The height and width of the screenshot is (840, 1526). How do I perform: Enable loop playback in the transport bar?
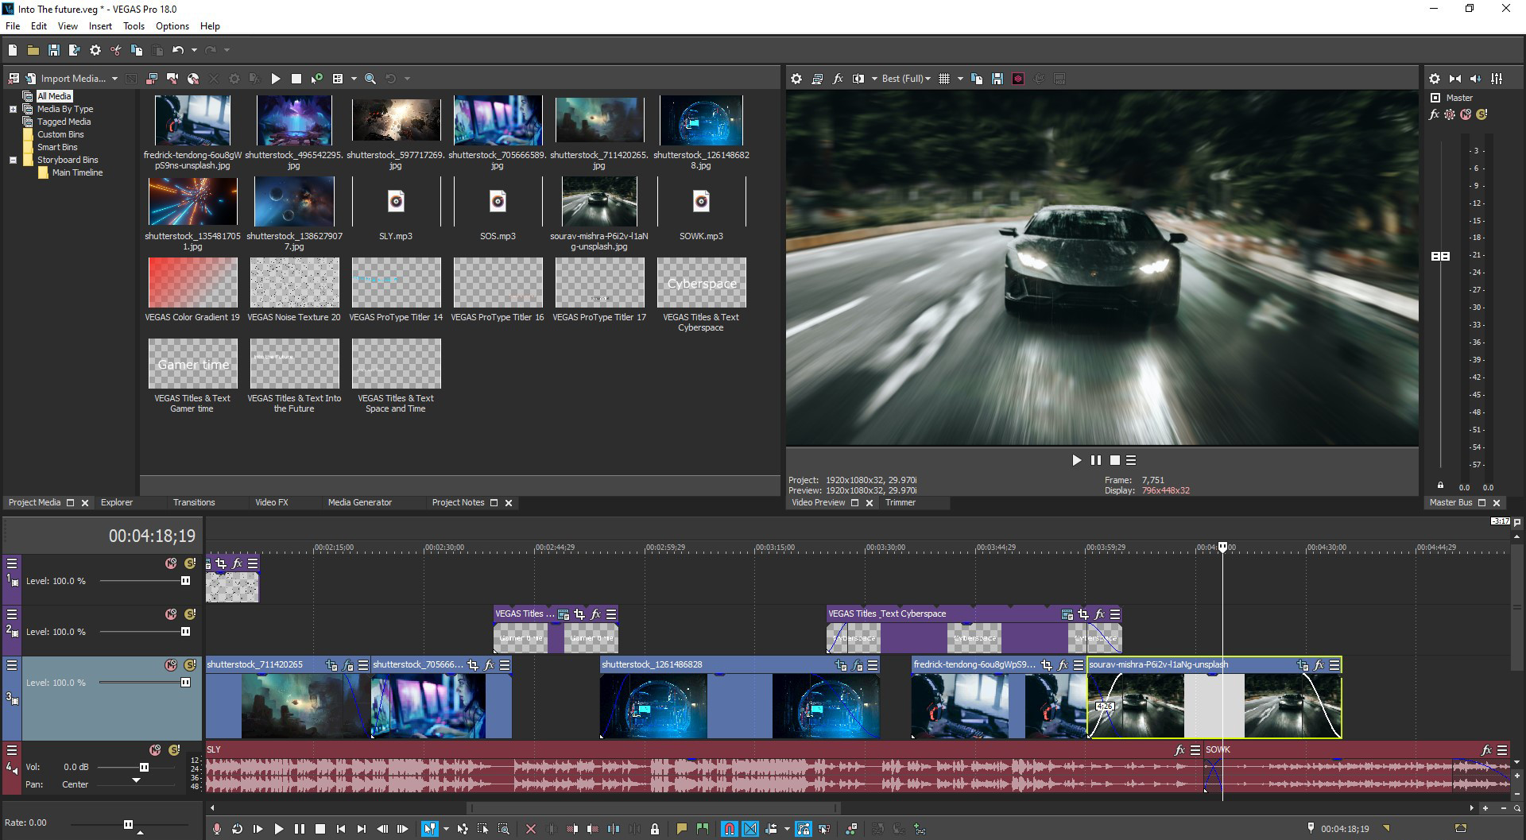237,828
